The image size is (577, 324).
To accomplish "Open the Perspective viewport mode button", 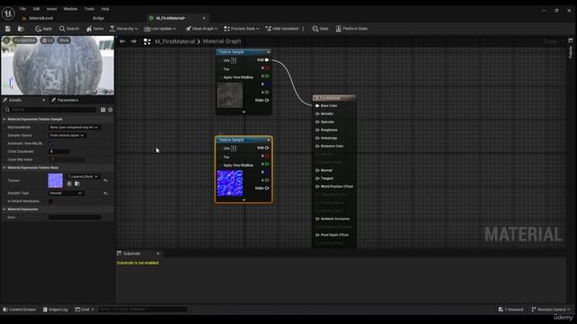I will tap(25, 40).
